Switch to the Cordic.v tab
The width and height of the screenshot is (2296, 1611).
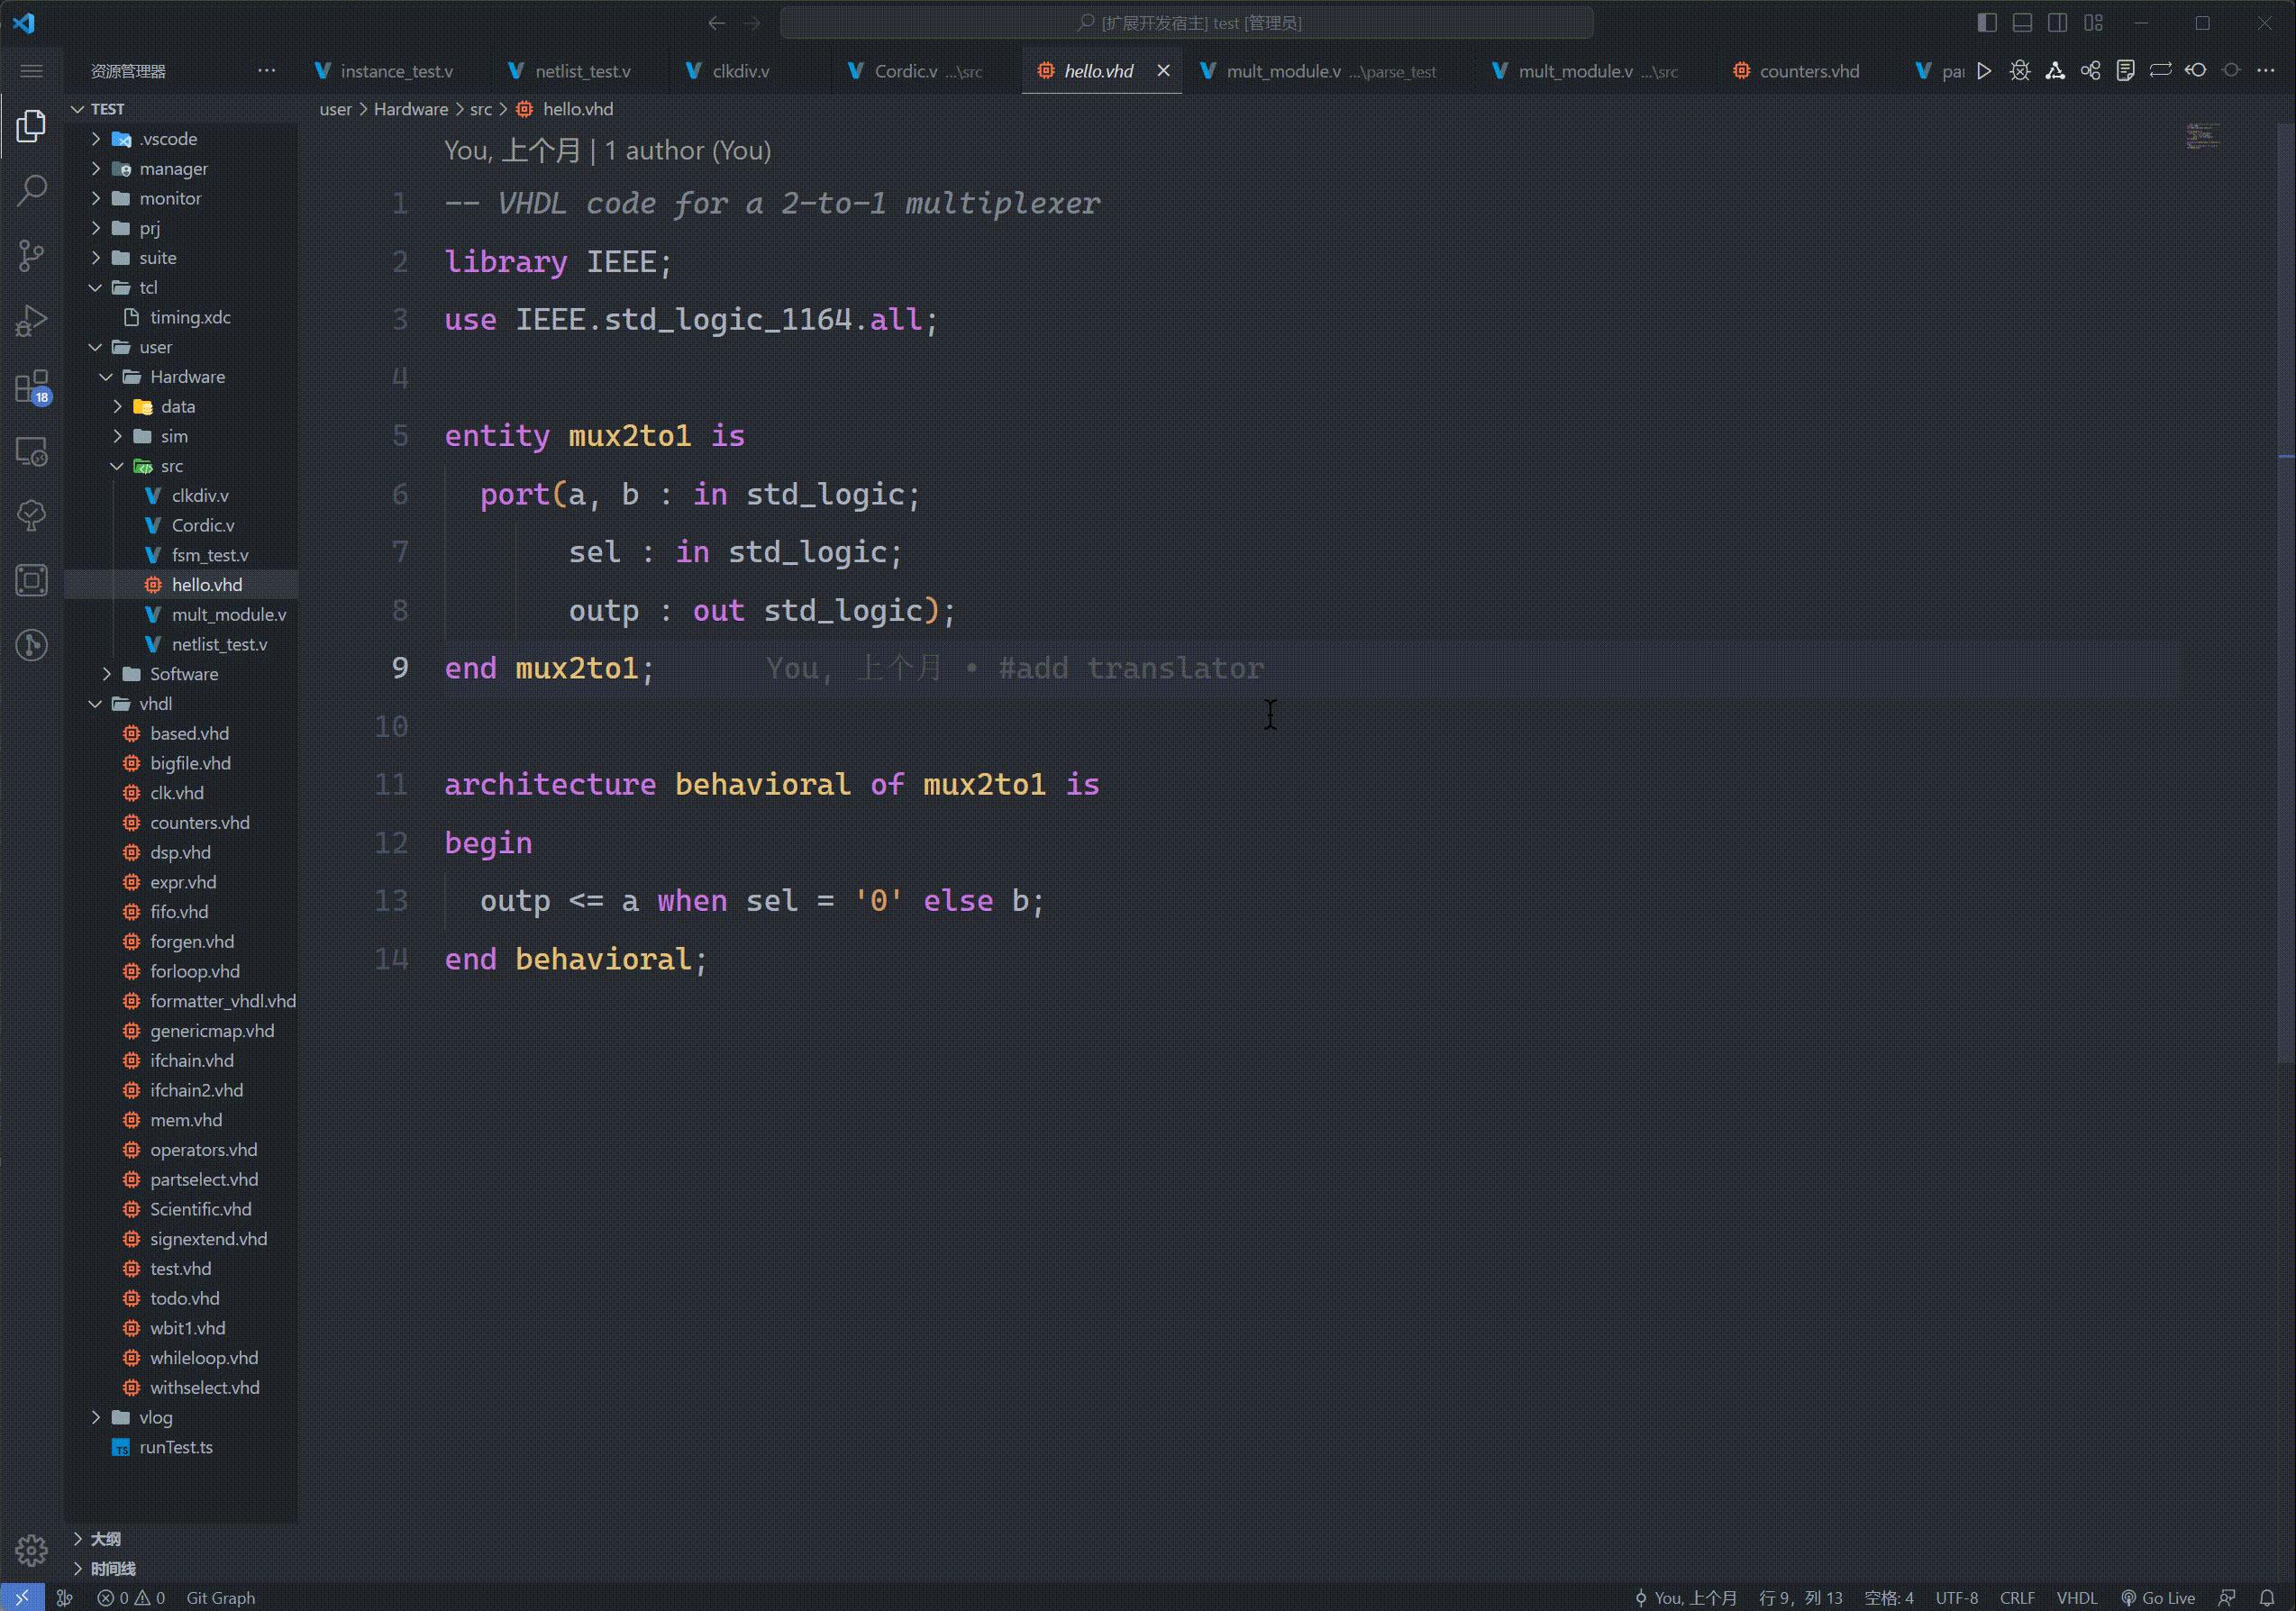906,70
